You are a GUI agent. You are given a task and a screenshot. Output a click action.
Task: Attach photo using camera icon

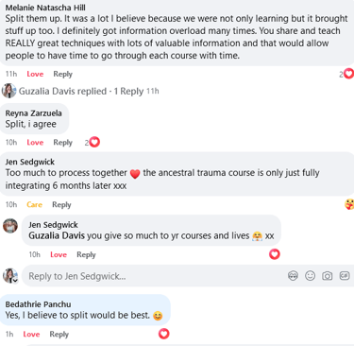[x=328, y=276]
